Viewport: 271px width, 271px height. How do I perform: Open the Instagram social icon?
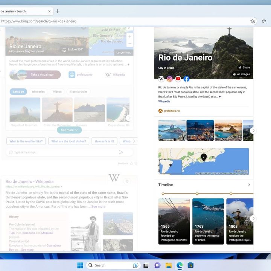[x=170, y=79]
